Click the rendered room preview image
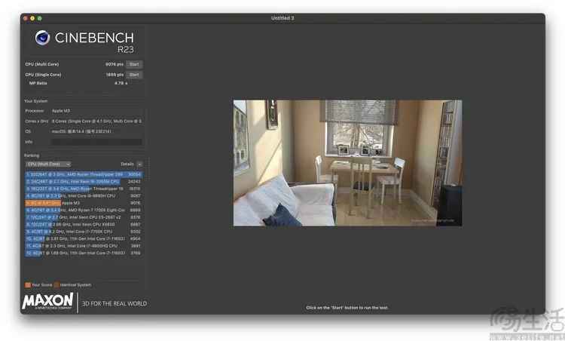Viewport: 565px width, 341px height. tap(348, 163)
